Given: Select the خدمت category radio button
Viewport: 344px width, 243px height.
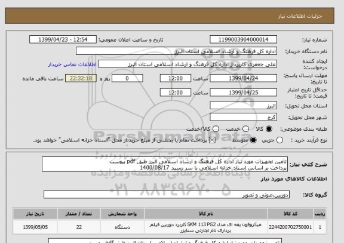Looking at the screenshot, I should click(245, 129).
